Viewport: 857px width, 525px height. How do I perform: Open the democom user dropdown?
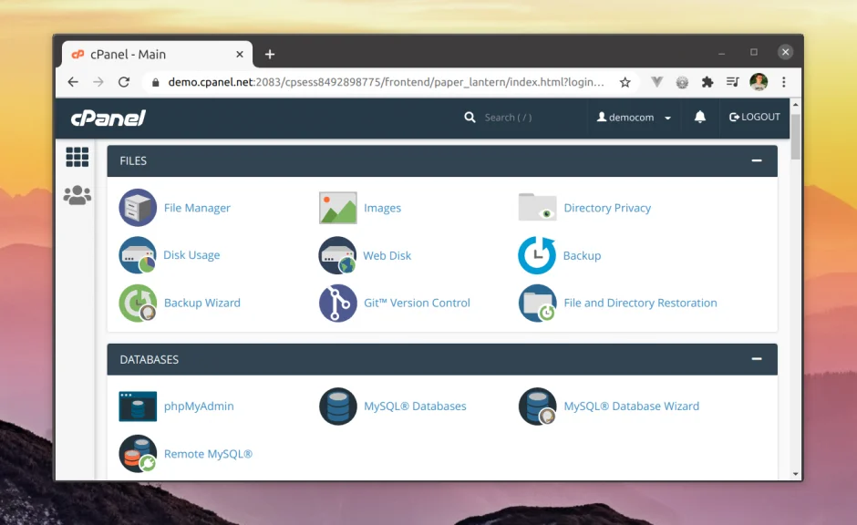634,118
